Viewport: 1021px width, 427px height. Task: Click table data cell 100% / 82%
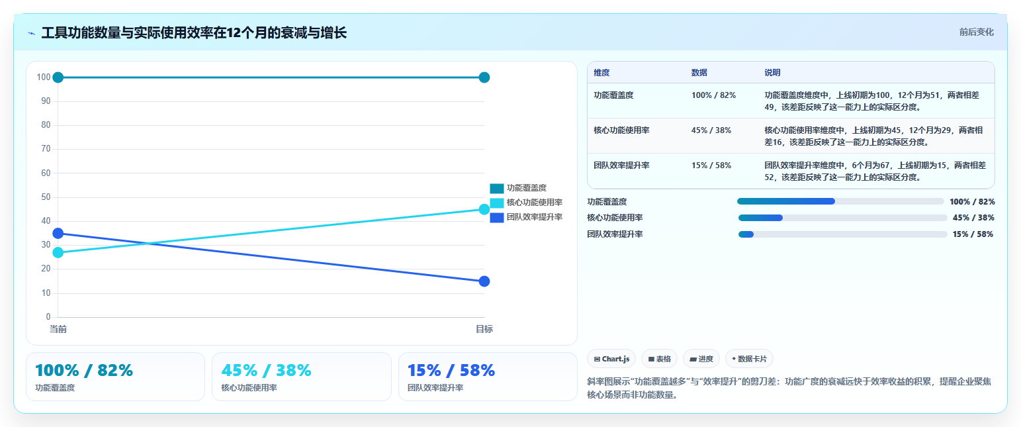pyautogui.click(x=713, y=95)
